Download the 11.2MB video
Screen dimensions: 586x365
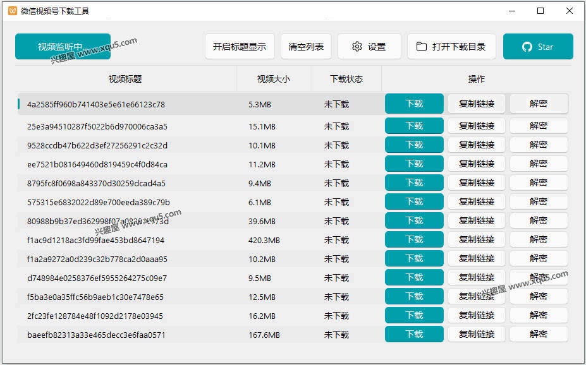pos(414,164)
